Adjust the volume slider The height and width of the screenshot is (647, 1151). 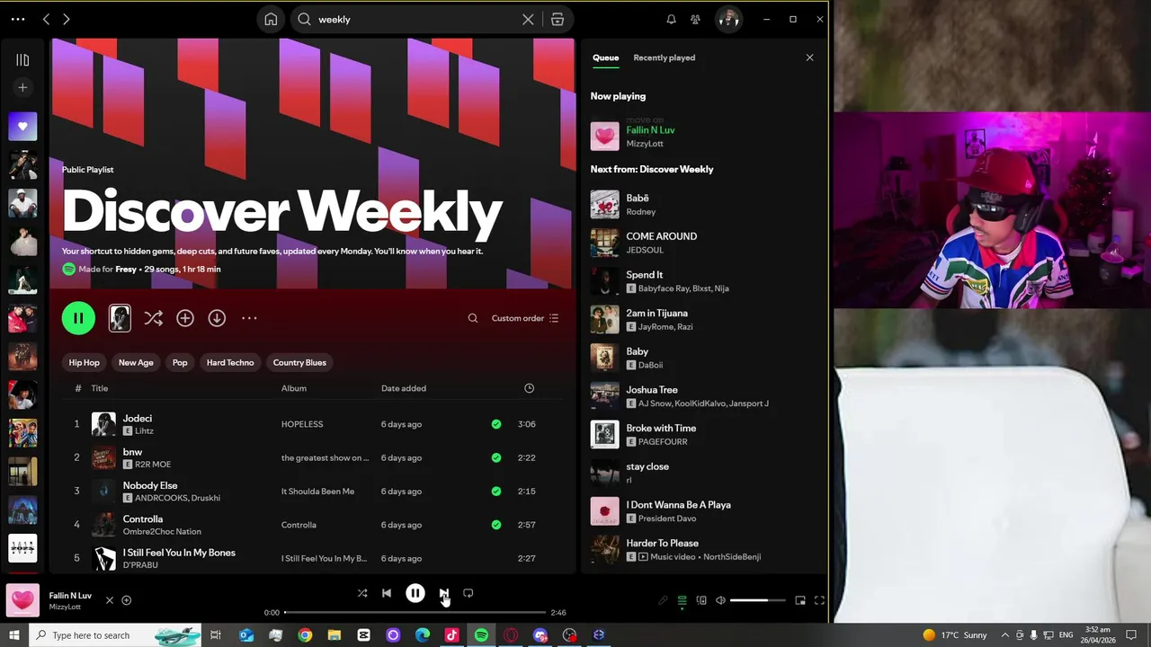pos(758,600)
